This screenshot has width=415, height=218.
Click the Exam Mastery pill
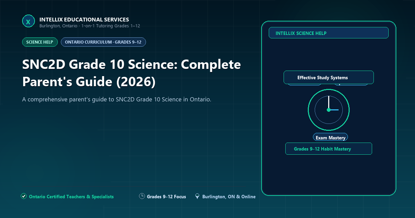coord(330,137)
